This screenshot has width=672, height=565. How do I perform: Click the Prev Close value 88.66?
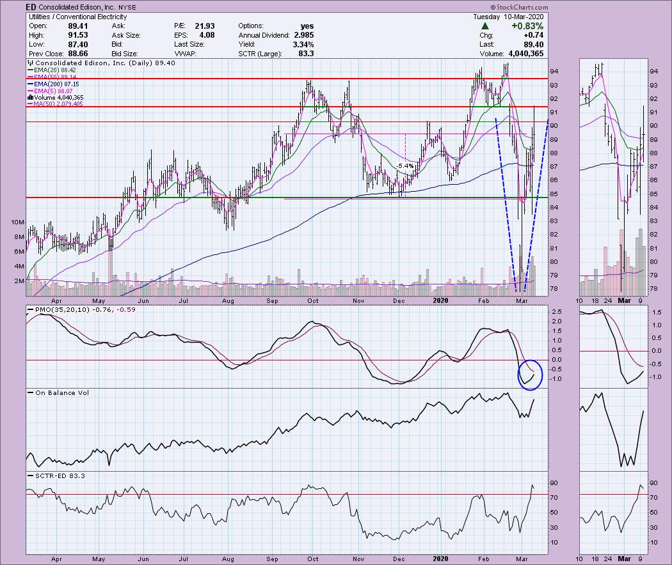78,54
